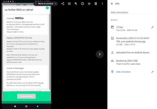Image resolution: width=157 pixels, height=109 pixels.
Task: Close the Info side panel
Action: tap(112, 4)
